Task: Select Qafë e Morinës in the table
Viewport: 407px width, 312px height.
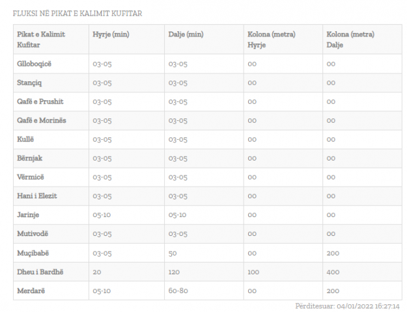Action: (x=42, y=120)
